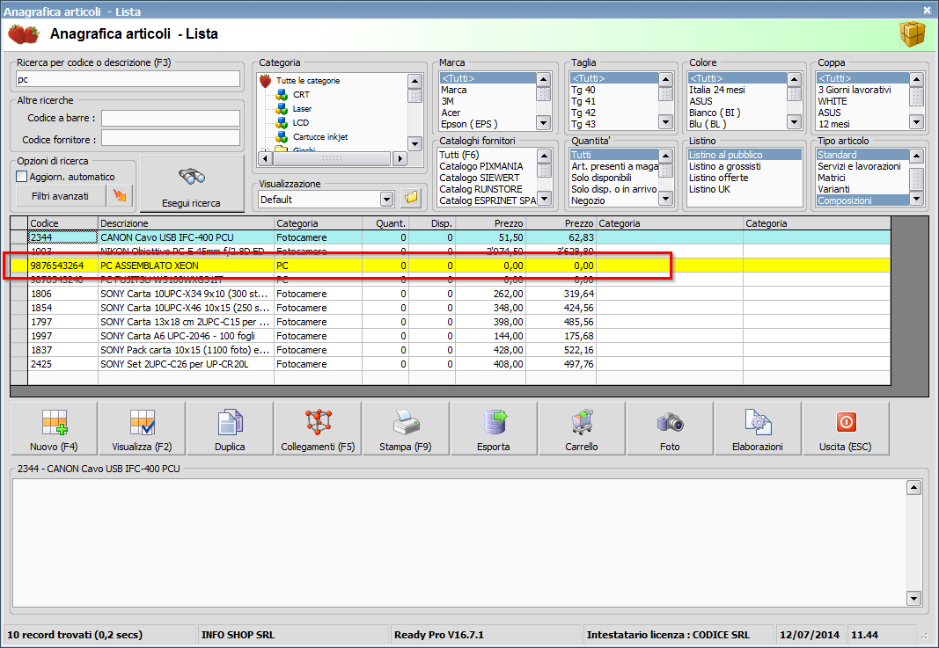The height and width of the screenshot is (648, 939).
Task: Select Epson ( EPS ) brand
Action: point(488,124)
